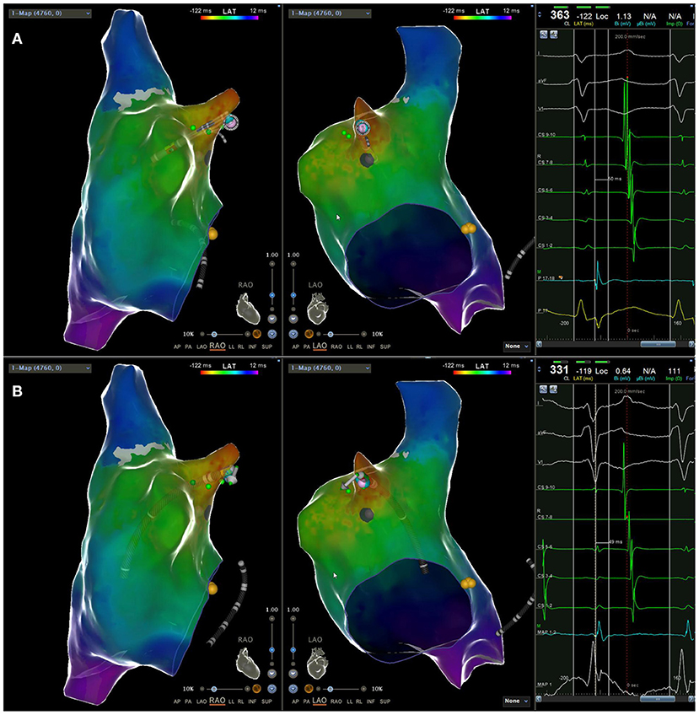Open the None dropdown in panel B
Screen dimensions: 699x715
tap(517, 701)
